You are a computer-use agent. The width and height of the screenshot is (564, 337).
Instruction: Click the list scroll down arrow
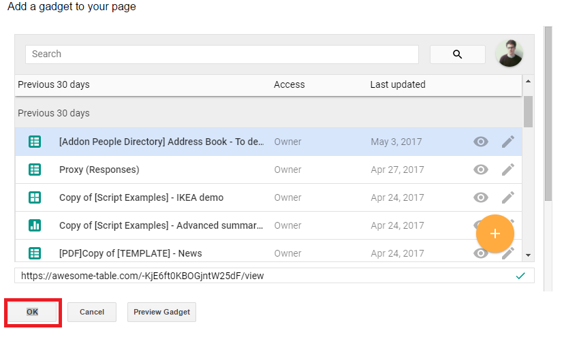528,255
